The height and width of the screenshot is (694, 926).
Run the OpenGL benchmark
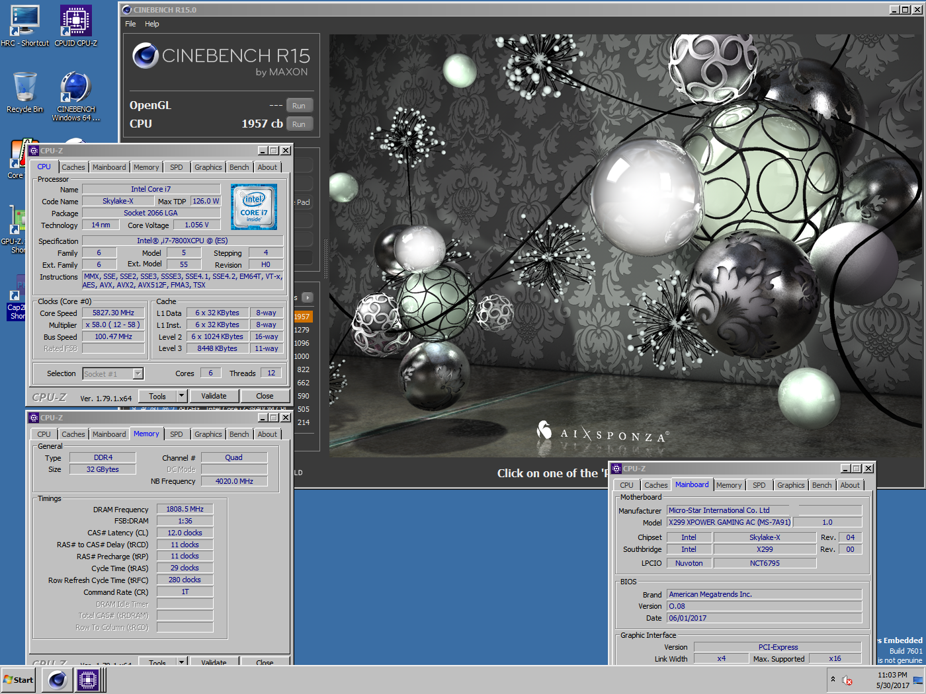tap(299, 106)
